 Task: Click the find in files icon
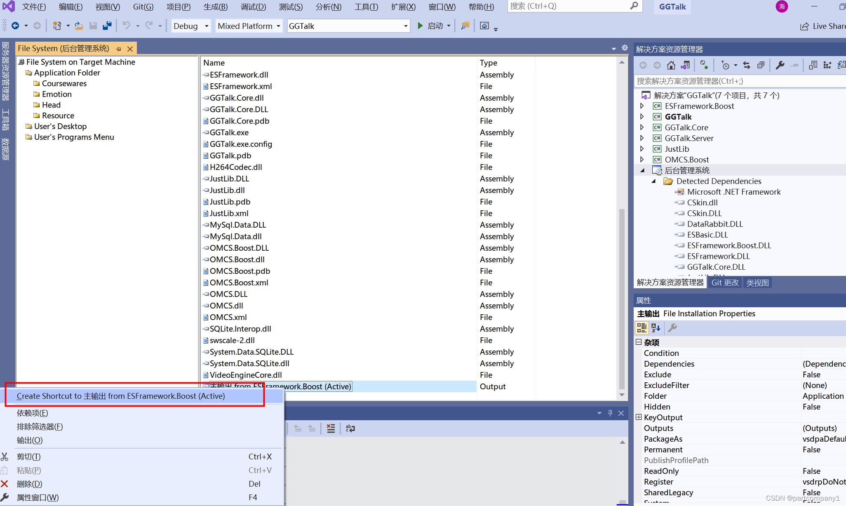pyautogui.click(x=465, y=26)
